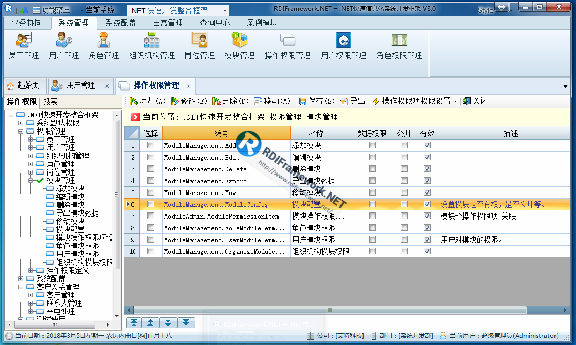Click the select-all corner cell of grid
This screenshot has width=576, height=345.
(x=132, y=133)
